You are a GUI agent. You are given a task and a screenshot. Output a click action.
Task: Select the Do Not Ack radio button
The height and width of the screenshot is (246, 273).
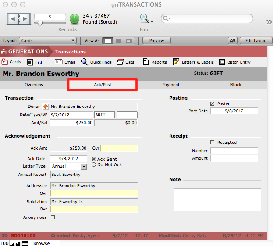(x=94, y=165)
